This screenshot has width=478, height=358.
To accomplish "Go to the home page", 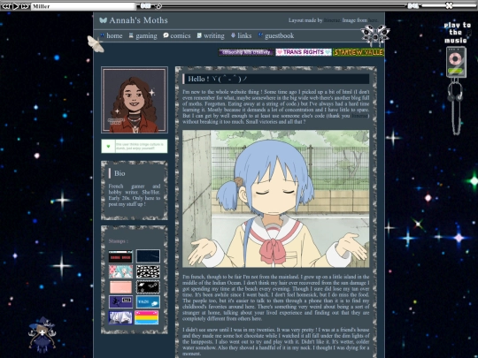I will coord(114,35).
